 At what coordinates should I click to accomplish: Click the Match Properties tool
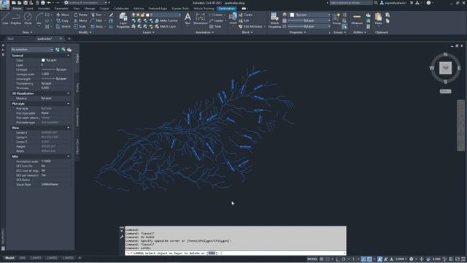coord(274,20)
